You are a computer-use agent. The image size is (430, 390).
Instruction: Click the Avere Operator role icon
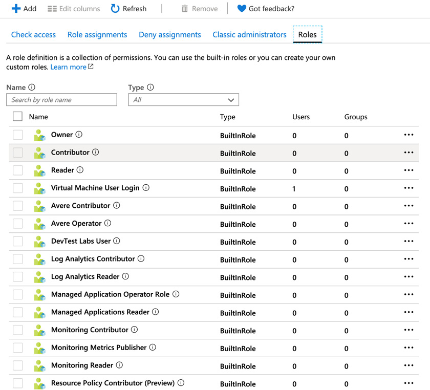39,224
